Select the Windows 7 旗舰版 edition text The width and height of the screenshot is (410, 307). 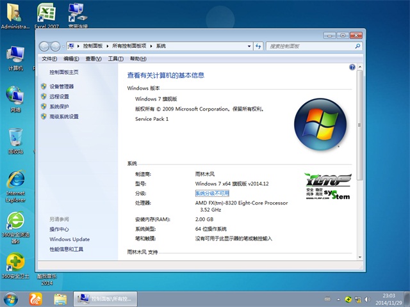[x=156, y=99]
